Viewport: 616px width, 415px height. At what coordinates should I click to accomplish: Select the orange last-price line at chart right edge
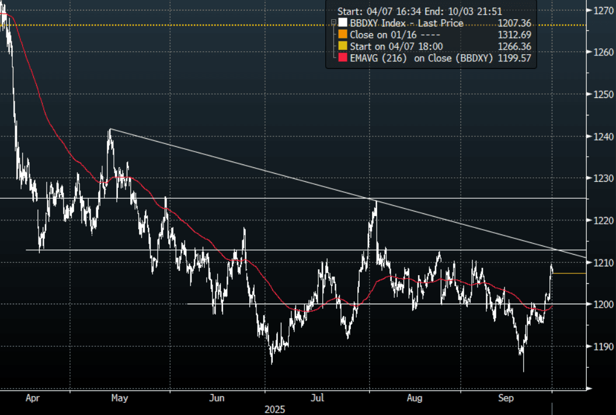tap(569, 273)
